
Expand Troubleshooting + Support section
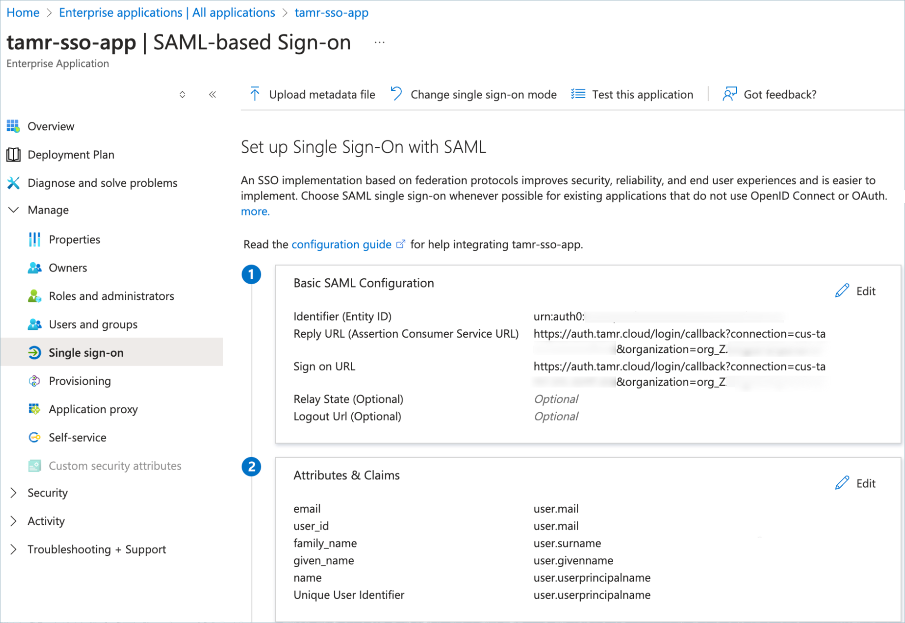pos(14,549)
